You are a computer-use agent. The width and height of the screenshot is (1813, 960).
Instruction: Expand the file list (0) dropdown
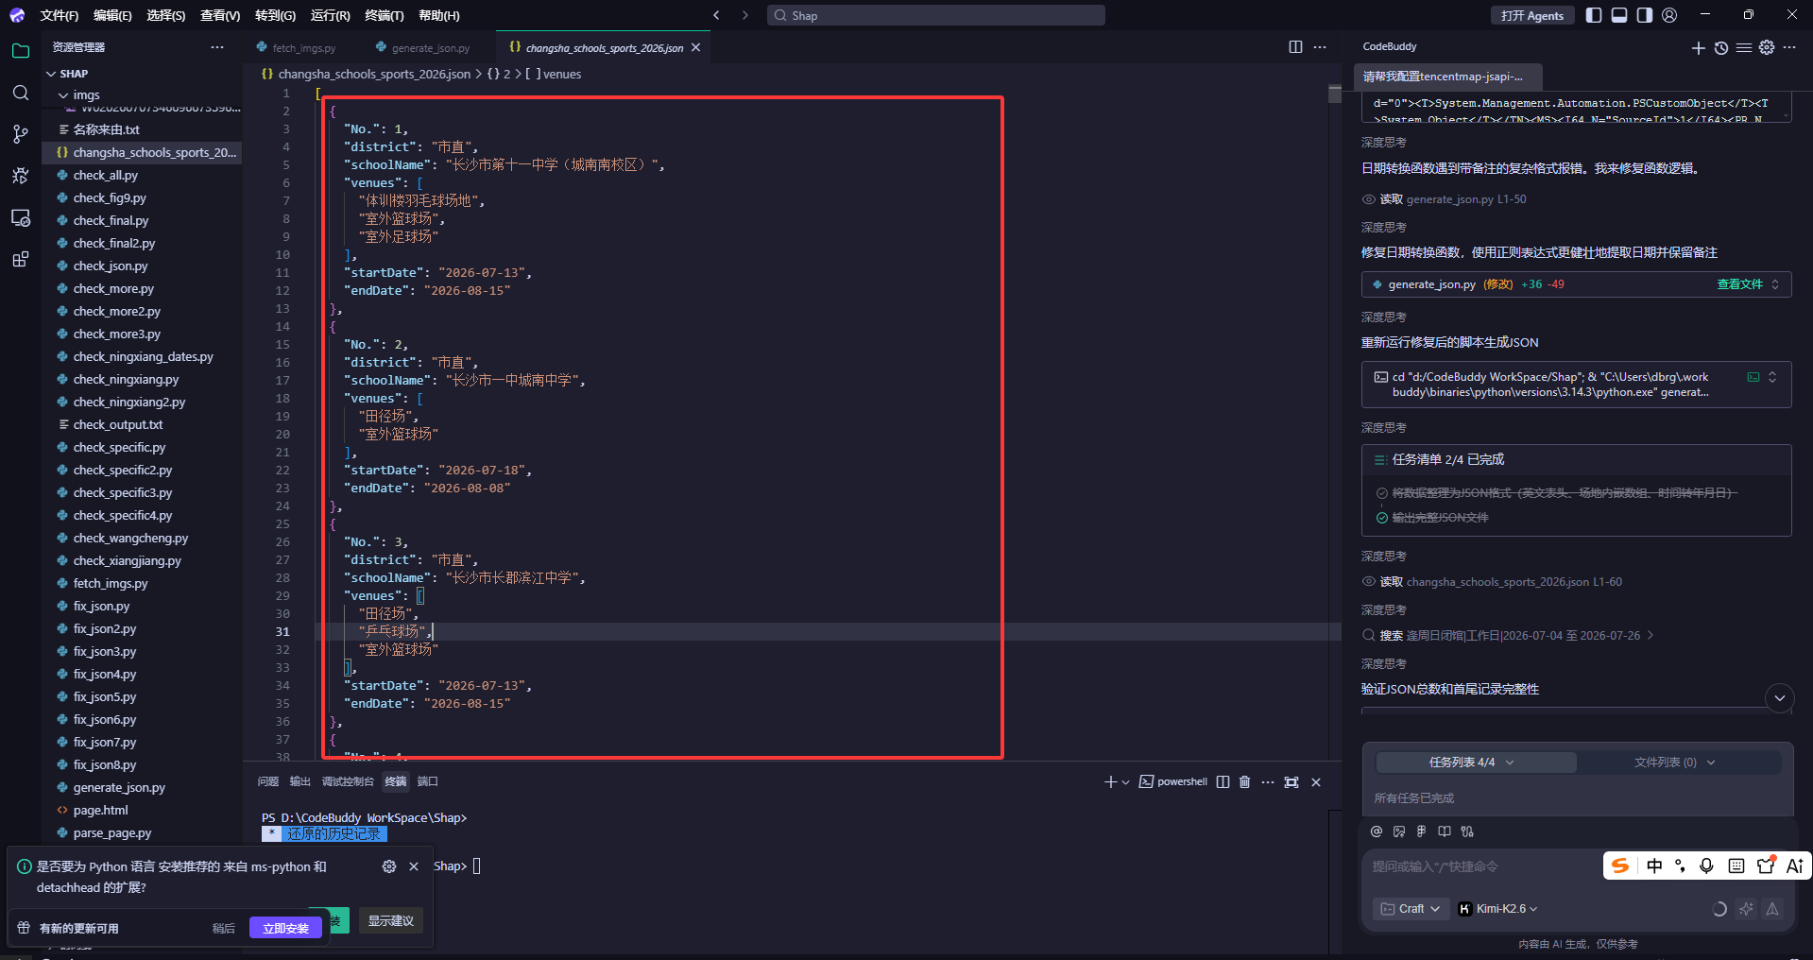coord(1675,763)
